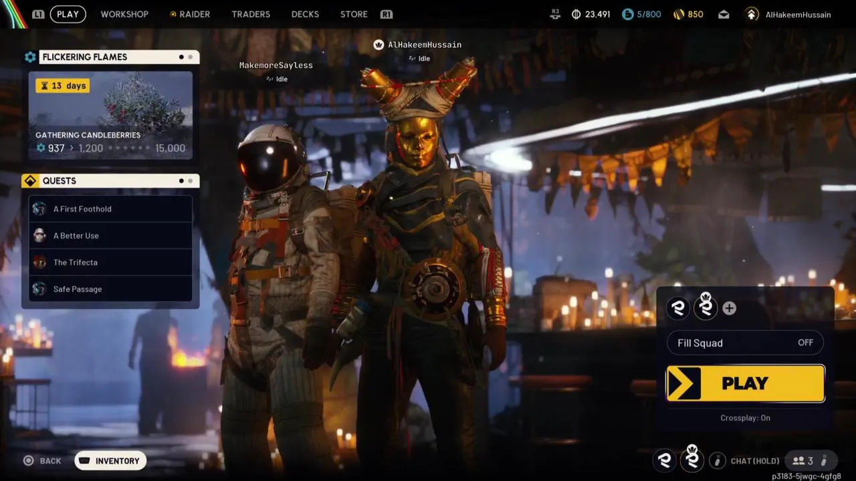This screenshot has width=856, height=481.
Task: Click the CHAT (HOLD) label
Action: (x=755, y=461)
